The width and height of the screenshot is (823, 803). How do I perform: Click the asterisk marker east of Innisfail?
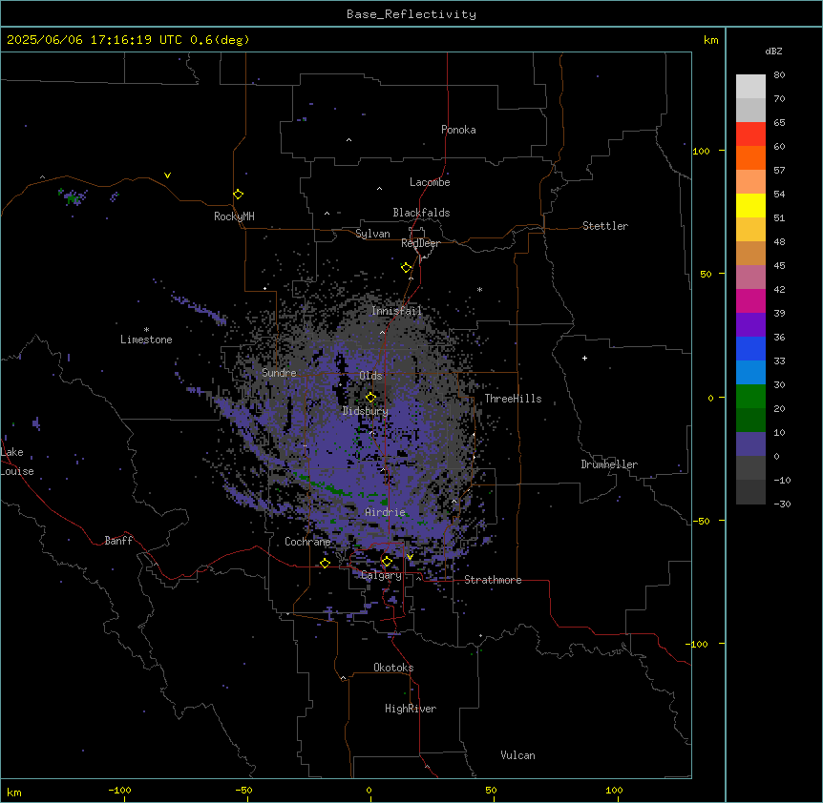[479, 289]
